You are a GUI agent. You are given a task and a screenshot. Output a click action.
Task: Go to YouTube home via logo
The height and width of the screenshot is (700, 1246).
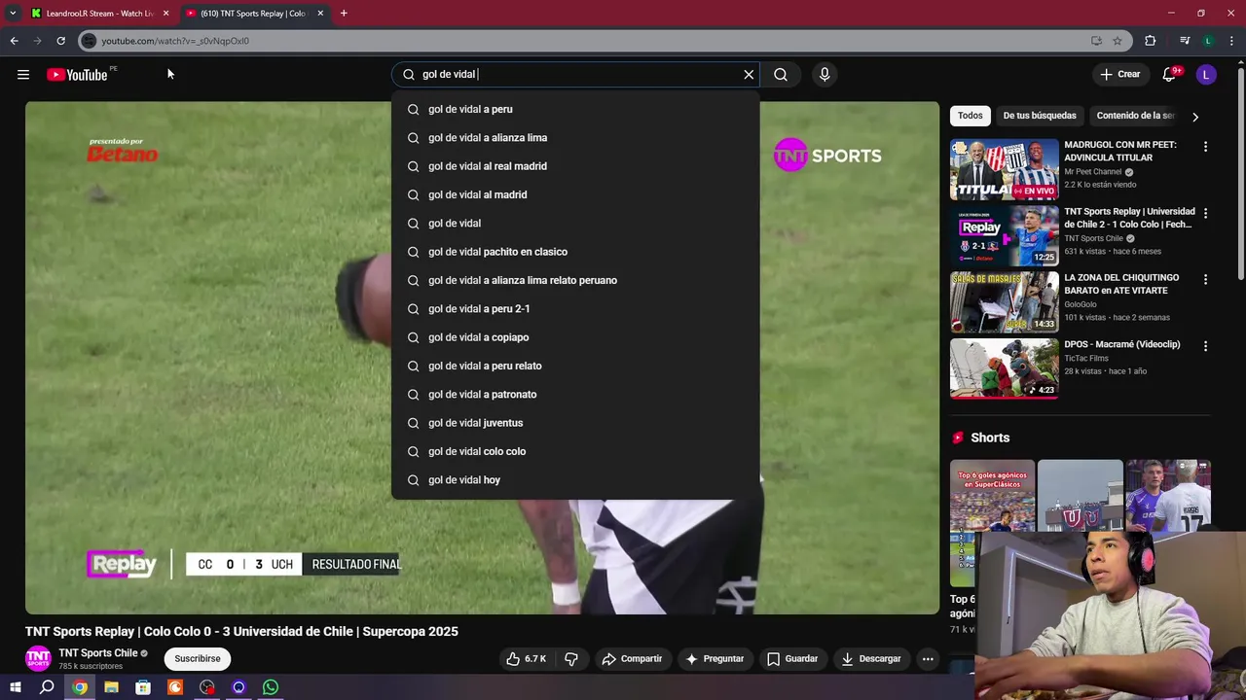coord(77,75)
